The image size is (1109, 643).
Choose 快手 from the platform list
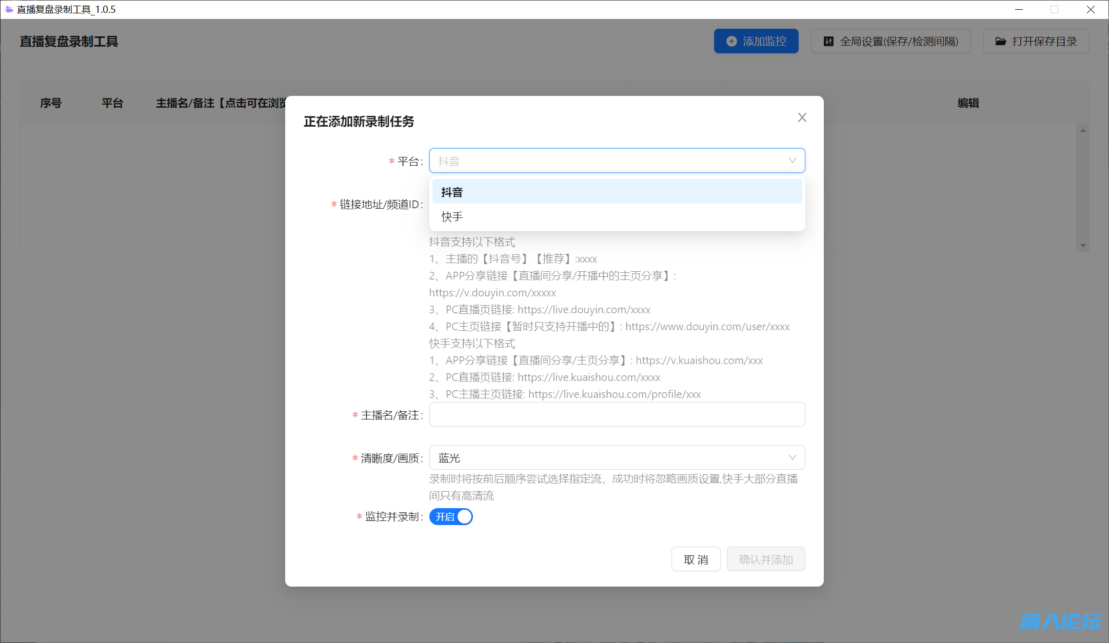[x=617, y=216]
